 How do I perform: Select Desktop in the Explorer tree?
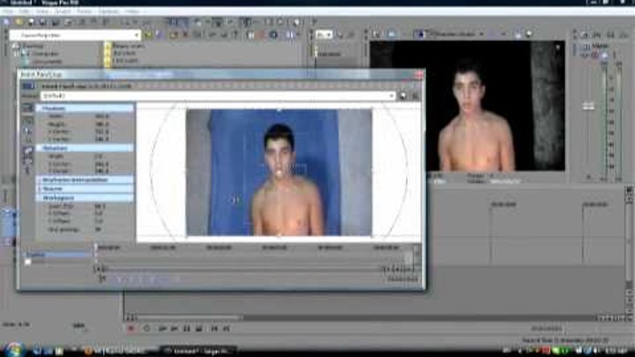click(33, 46)
